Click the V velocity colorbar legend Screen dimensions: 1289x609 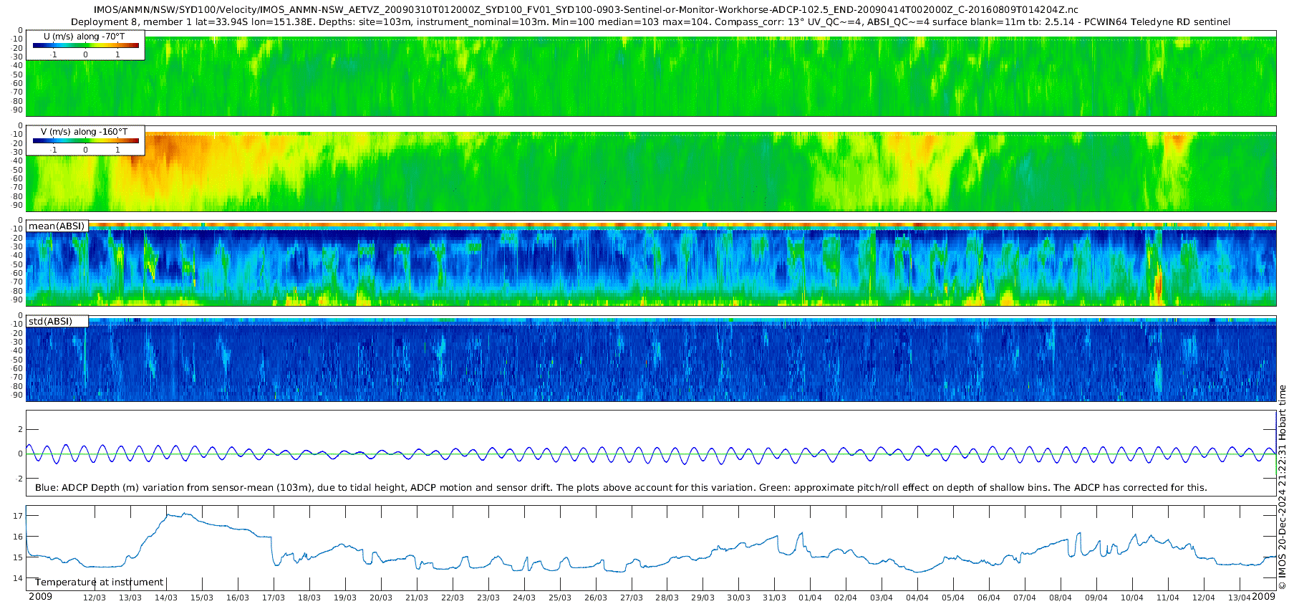(85, 141)
